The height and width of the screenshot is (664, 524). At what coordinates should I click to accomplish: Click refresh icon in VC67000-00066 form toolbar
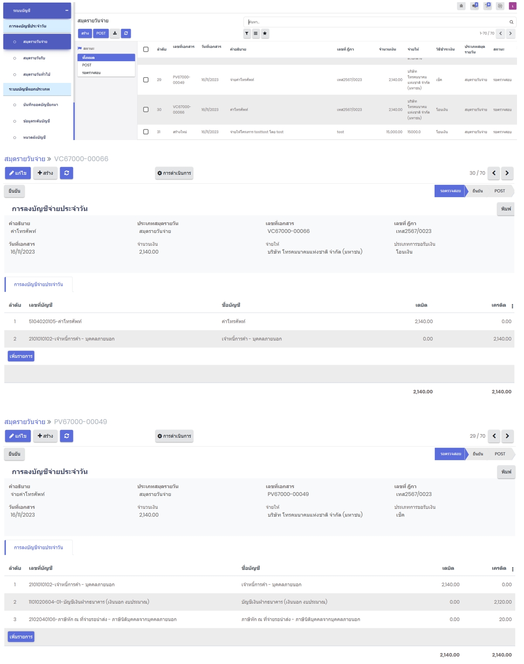(x=66, y=173)
